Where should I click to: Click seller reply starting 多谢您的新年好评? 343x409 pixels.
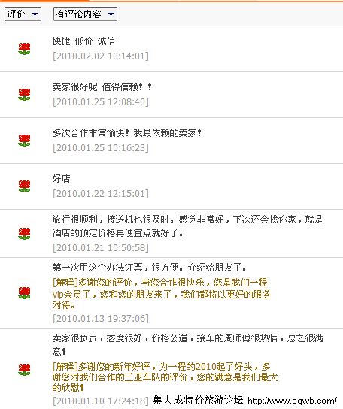point(165,377)
